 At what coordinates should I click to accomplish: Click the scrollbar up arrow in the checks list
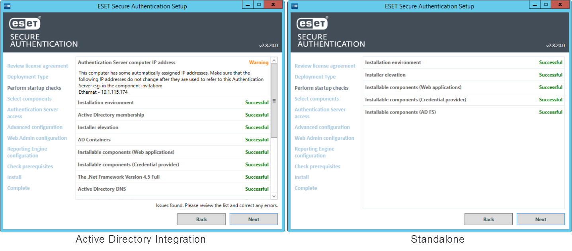click(x=274, y=60)
